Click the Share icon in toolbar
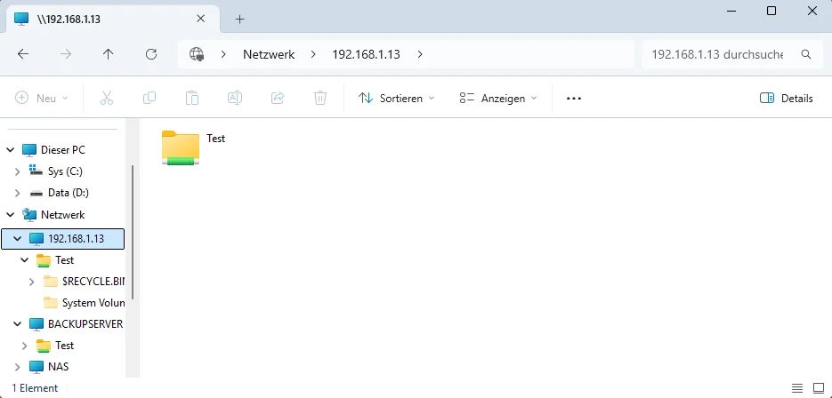 tap(278, 98)
